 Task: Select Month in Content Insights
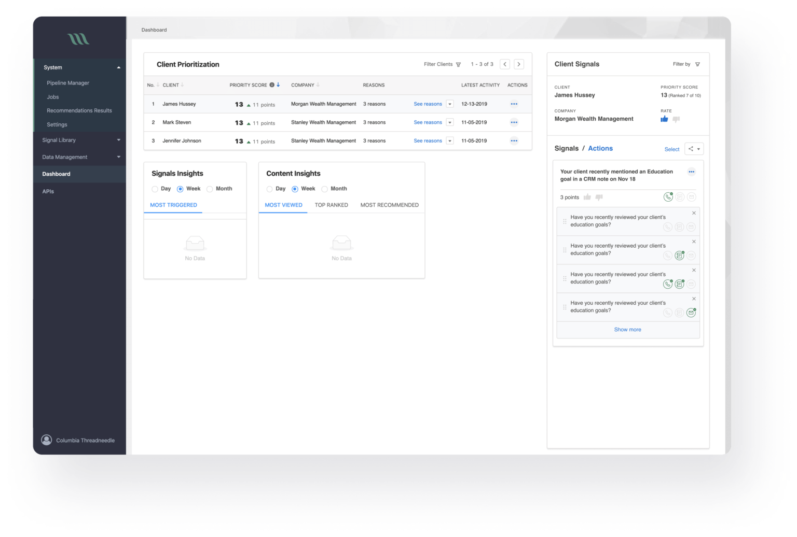[324, 189]
